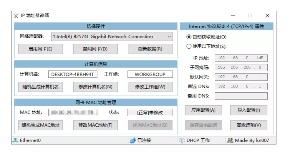Click the 计算机信息 section header
This screenshot has width=300, height=153.
coord(96,64)
